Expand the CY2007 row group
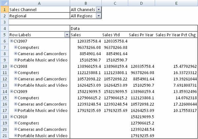The height and width of the screenshot is (139, 198). tap(12, 41)
